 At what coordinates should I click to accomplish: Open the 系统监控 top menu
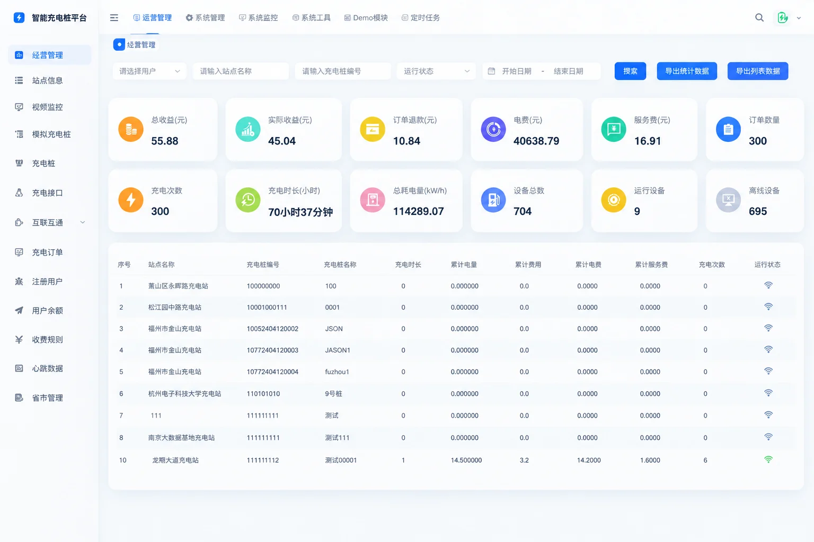tap(259, 17)
